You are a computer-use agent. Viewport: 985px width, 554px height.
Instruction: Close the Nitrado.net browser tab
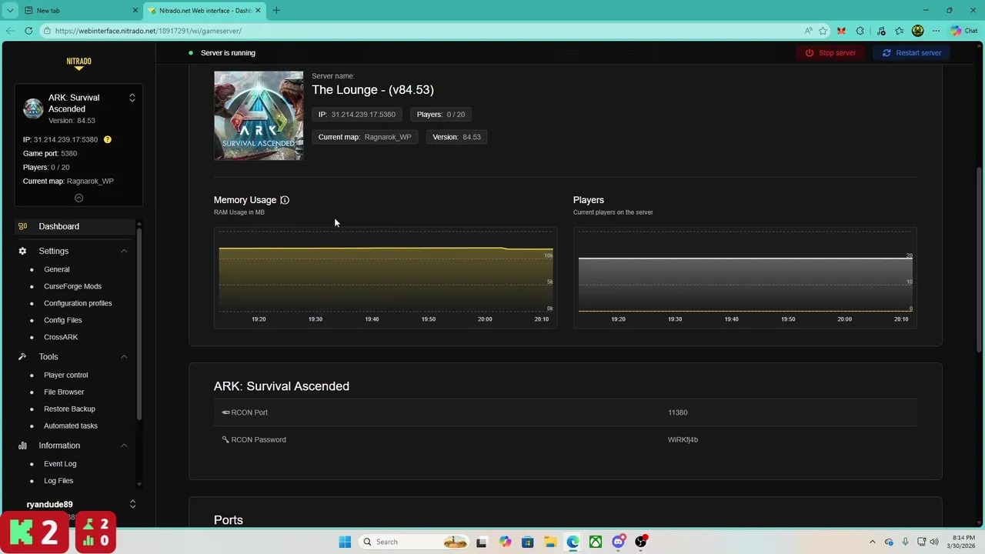click(x=258, y=11)
